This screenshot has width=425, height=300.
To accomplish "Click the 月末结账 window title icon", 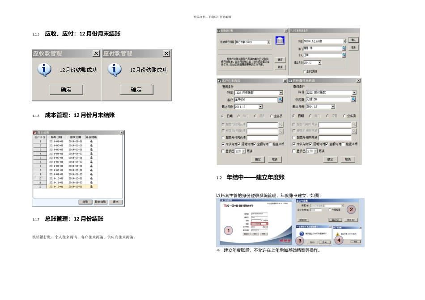I will click(35, 133).
